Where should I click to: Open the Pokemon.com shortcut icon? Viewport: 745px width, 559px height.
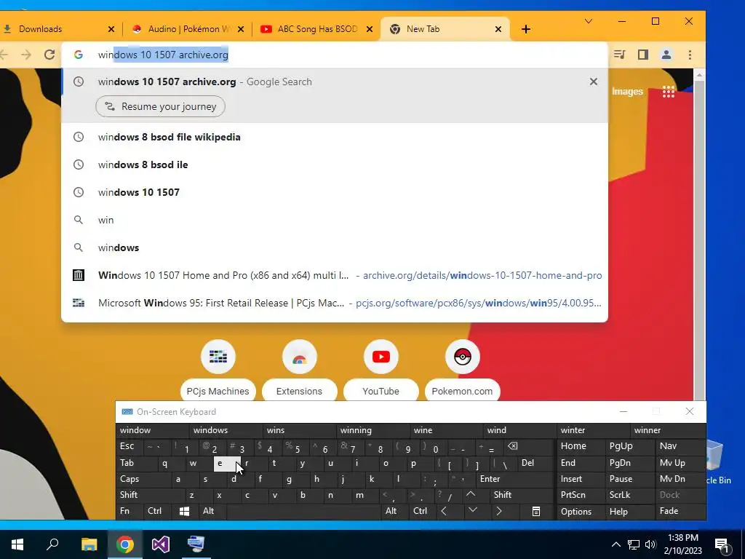(x=462, y=357)
